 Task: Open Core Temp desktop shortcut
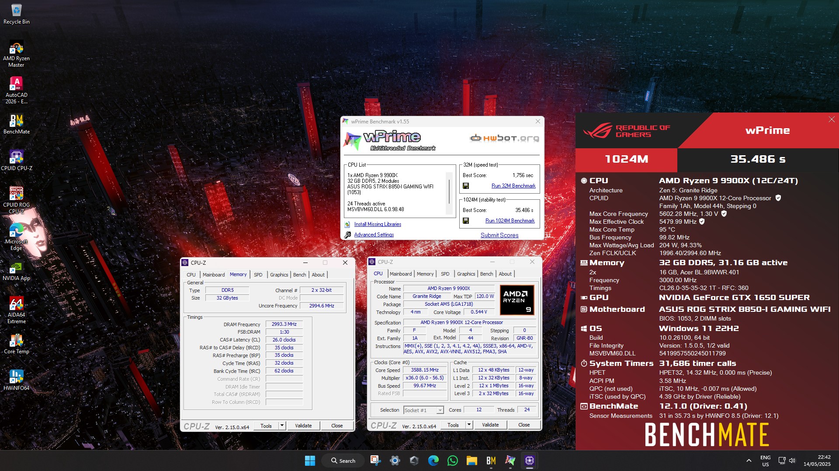point(16,344)
